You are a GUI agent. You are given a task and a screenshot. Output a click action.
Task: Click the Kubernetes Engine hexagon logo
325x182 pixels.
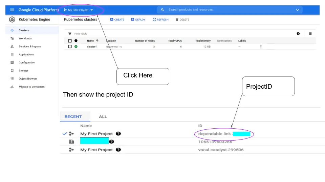click(12, 20)
